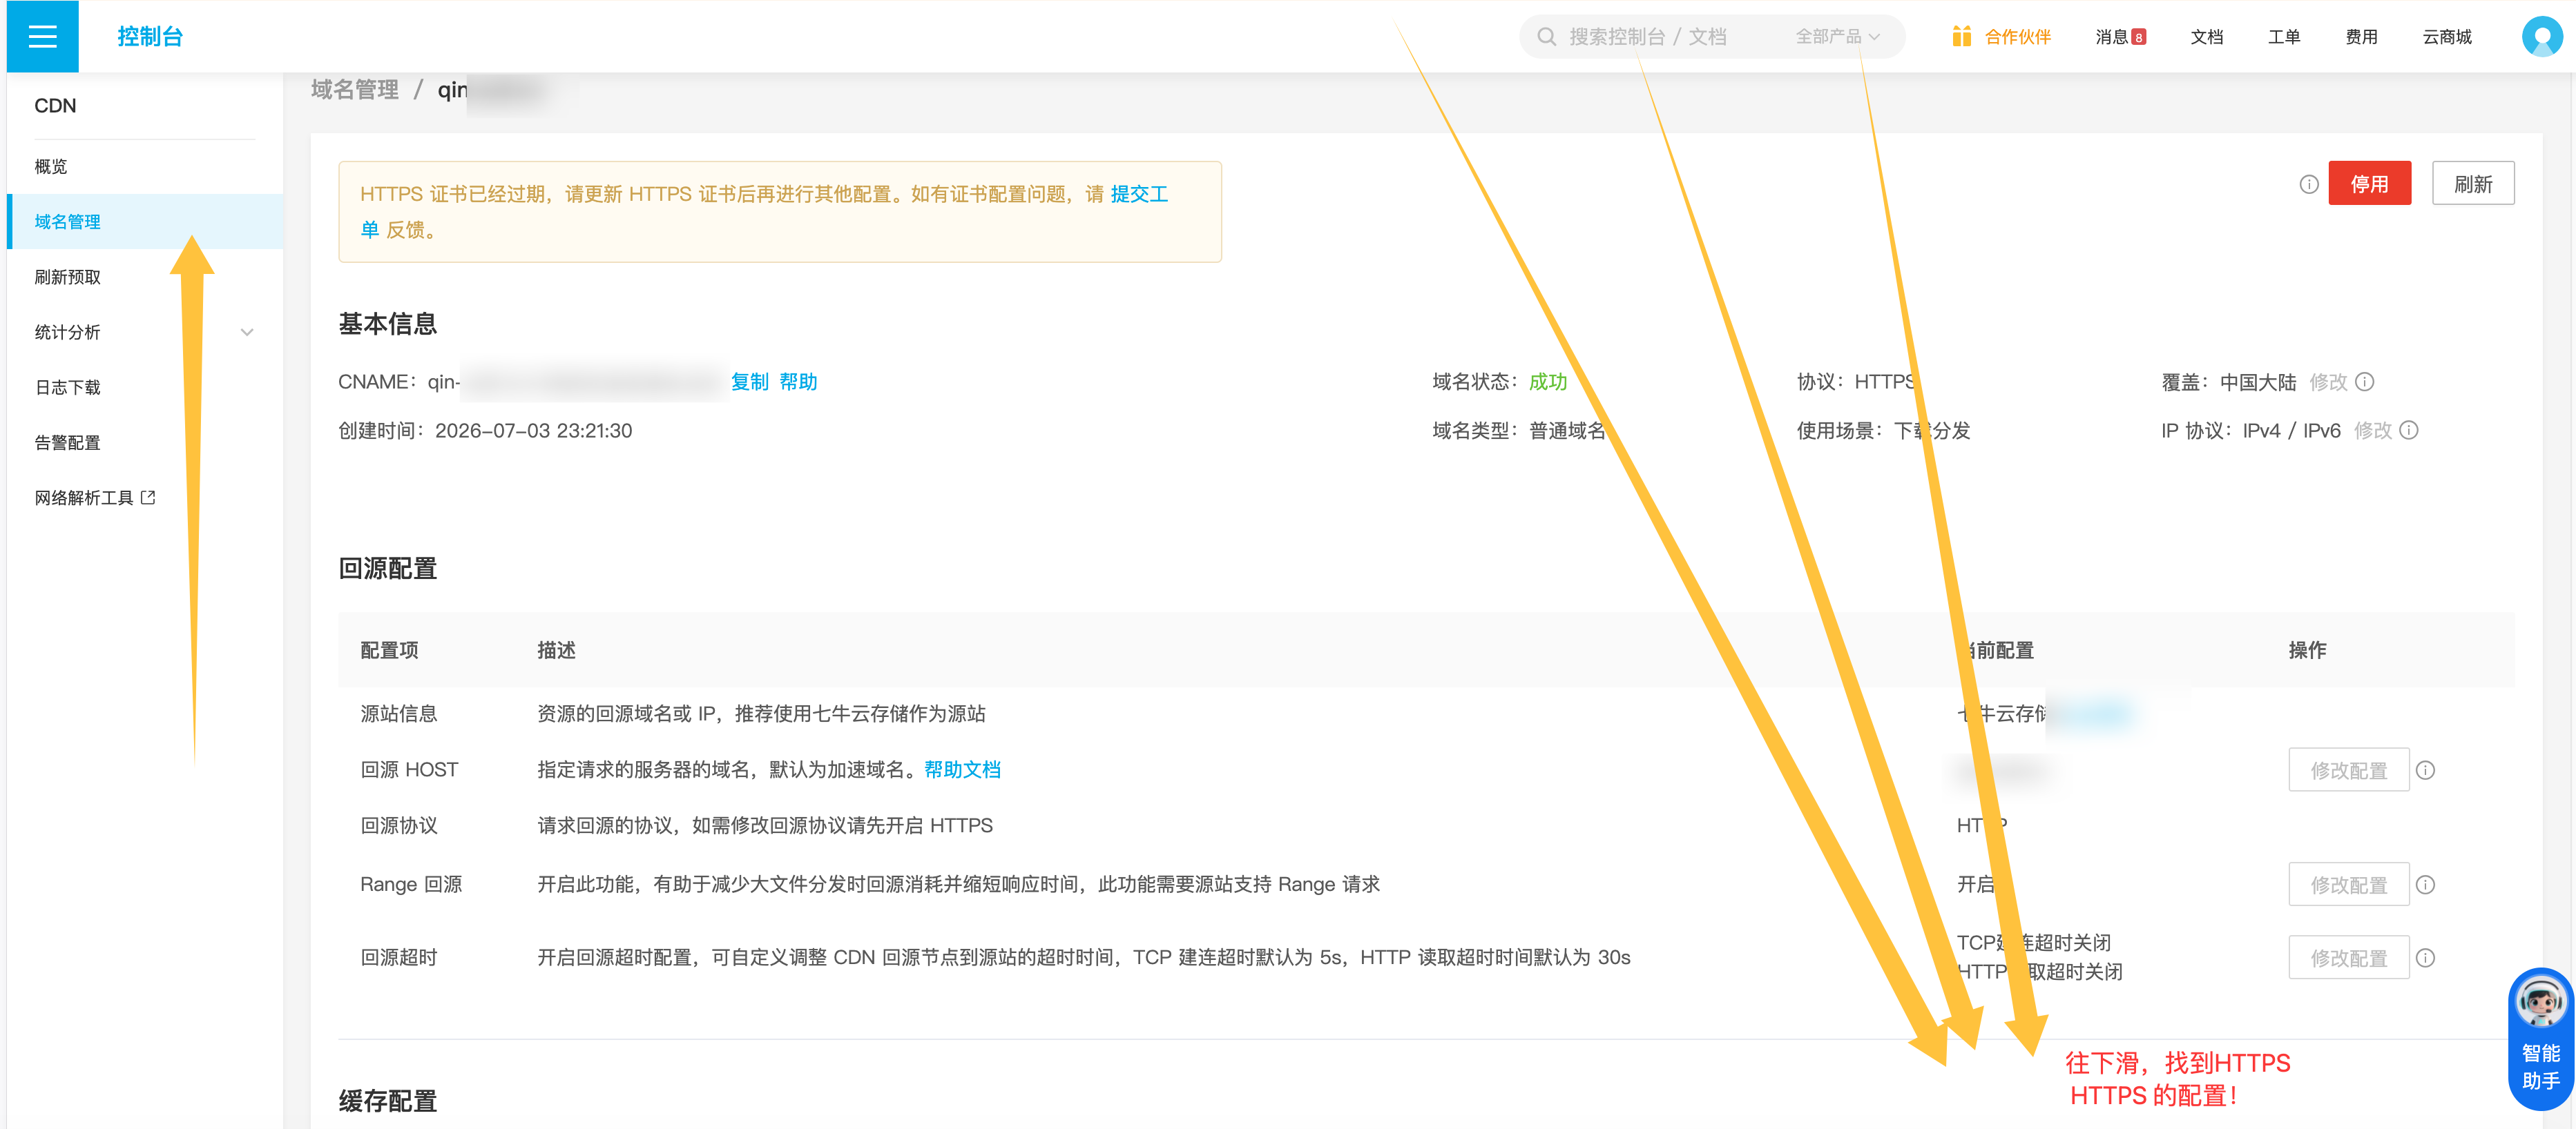Select 域名管理 in sidebar

coord(145,222)
